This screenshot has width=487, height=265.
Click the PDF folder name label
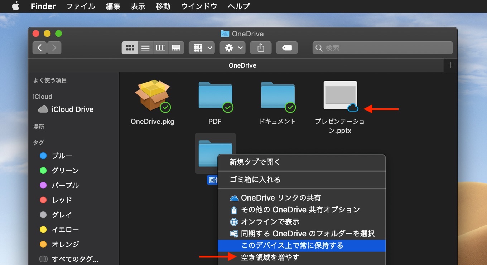(215, 122)
